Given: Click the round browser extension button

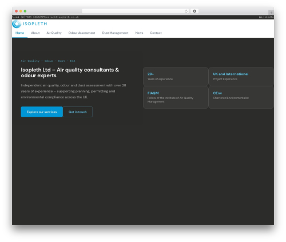Looking at the screenshot, I should 194,11.
